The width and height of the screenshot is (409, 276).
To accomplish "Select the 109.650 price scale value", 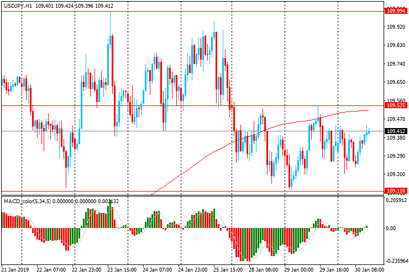I will click(394, 82).
